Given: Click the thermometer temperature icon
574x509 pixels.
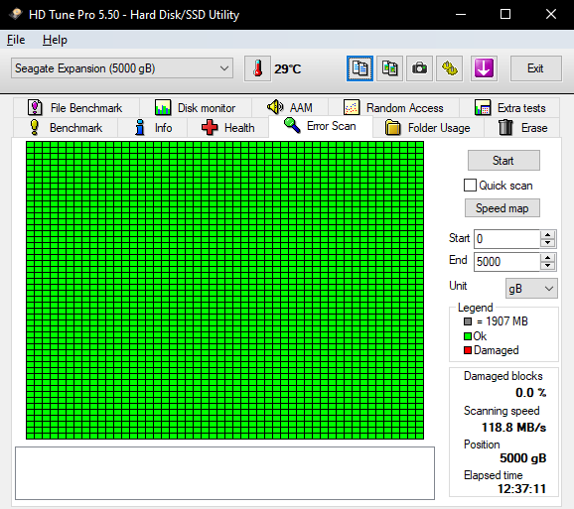Looking at the screenshot, I should [258, 68].
